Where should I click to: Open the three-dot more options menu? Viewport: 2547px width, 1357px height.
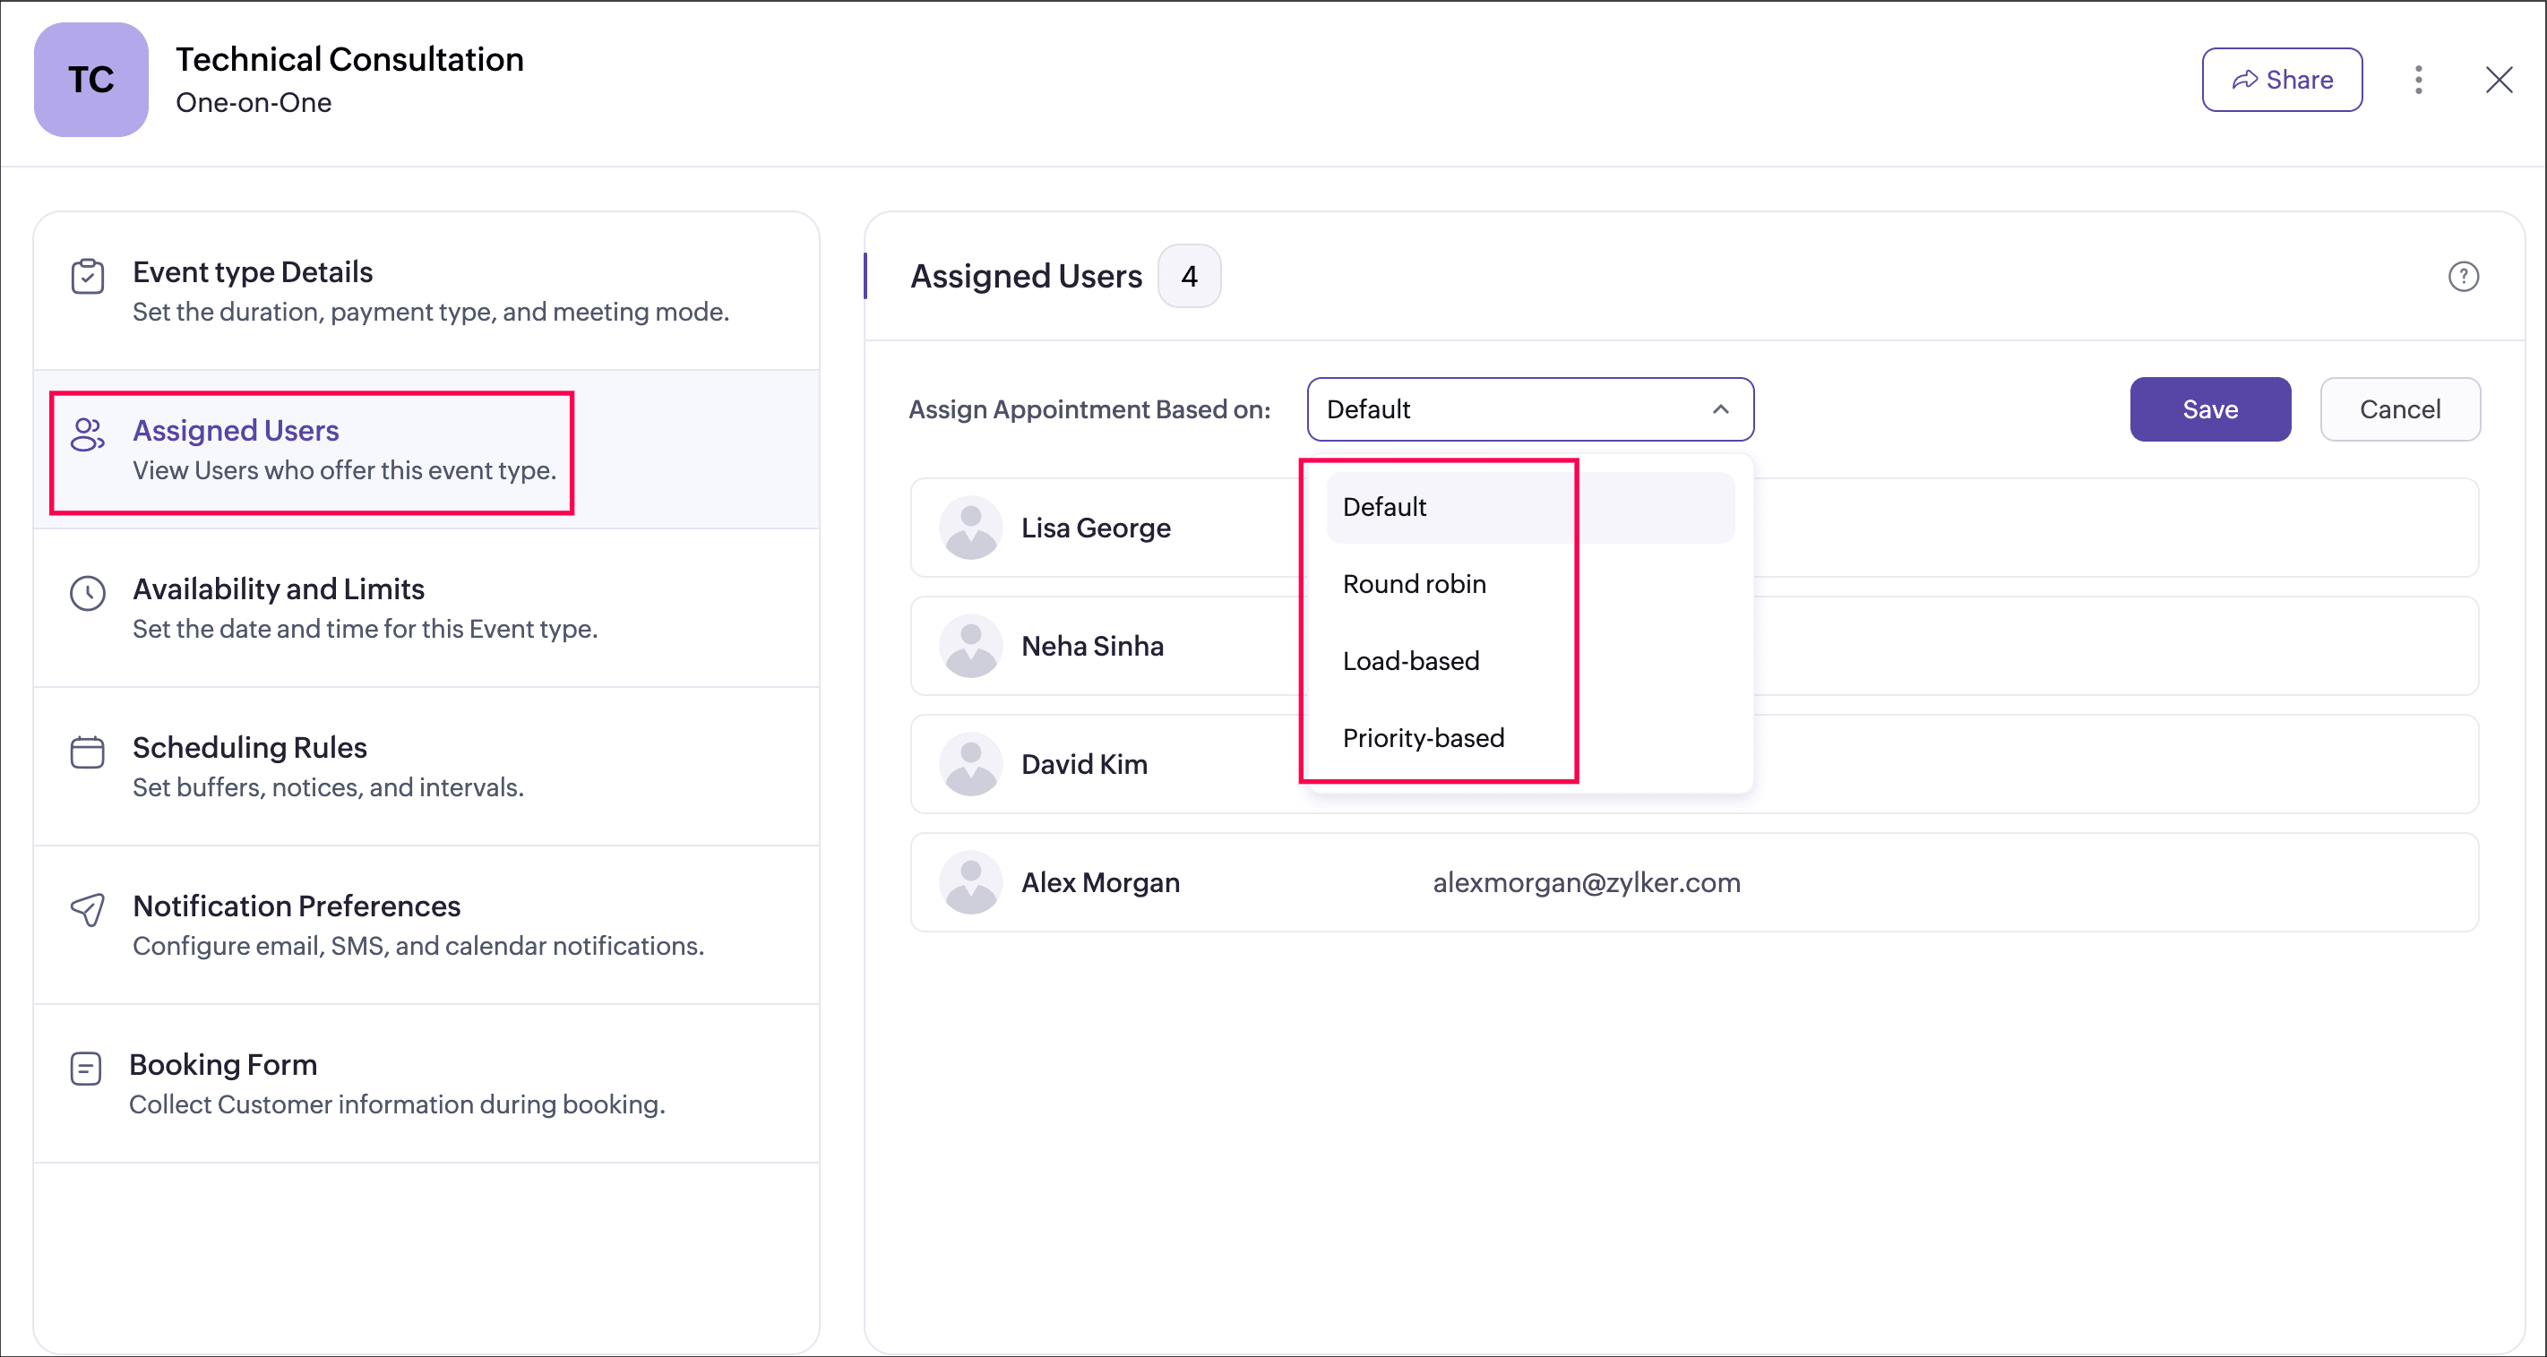pos(2419,80)
